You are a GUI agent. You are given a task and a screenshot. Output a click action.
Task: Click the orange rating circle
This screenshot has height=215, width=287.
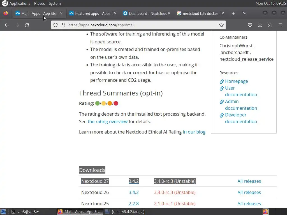[x=110, y=103]
